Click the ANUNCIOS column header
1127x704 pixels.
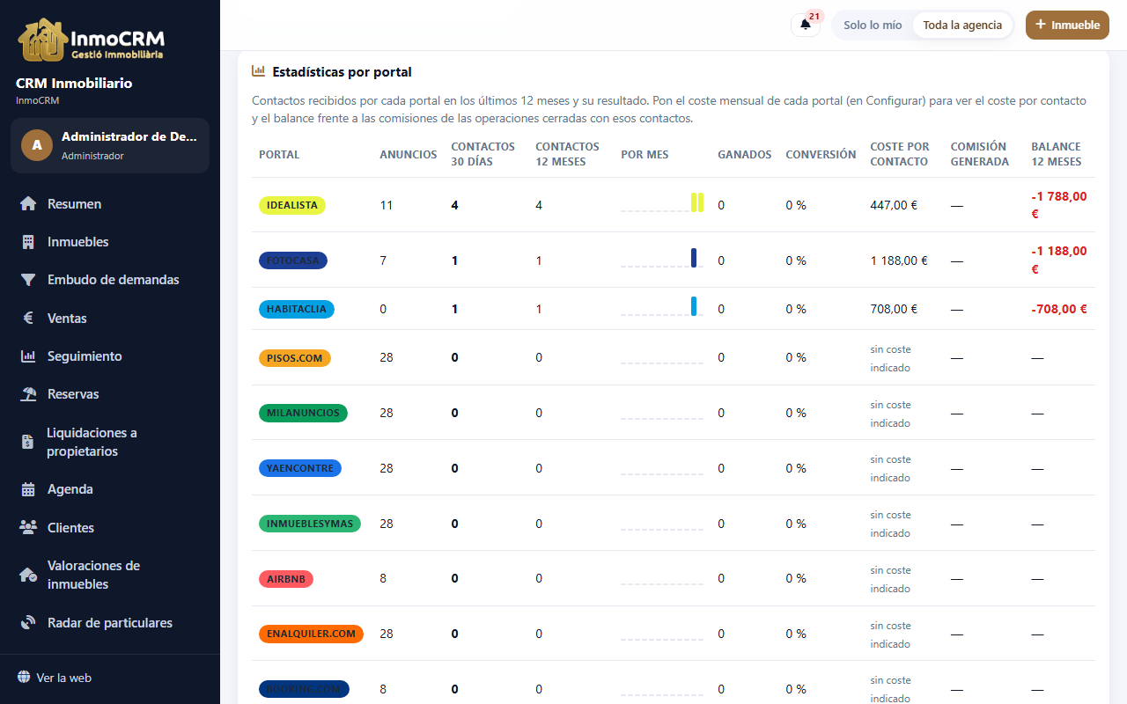point(409,155)
